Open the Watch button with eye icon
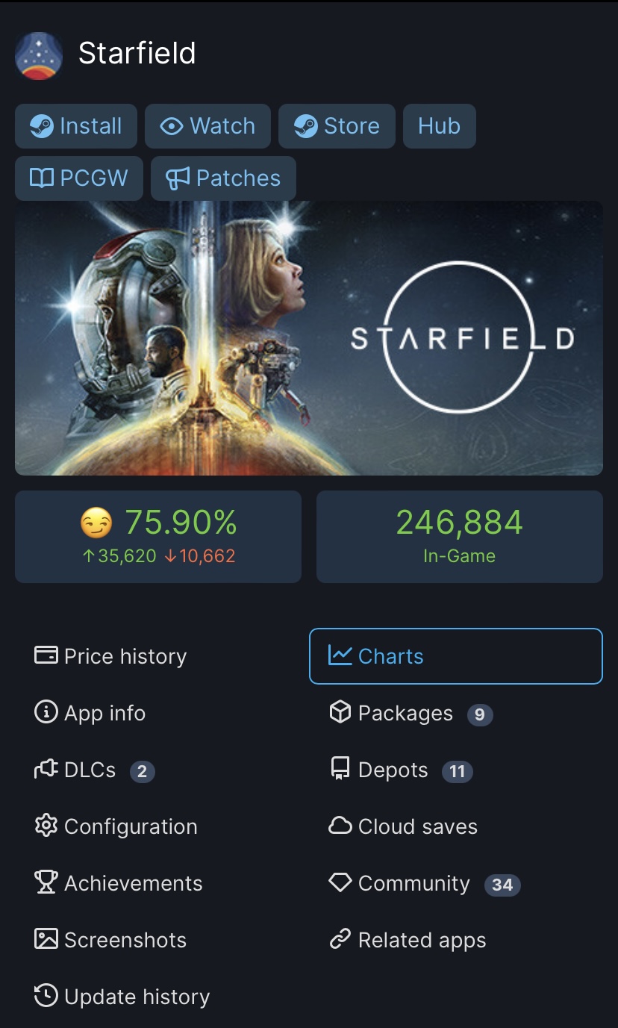 click(x=207, y=126)
